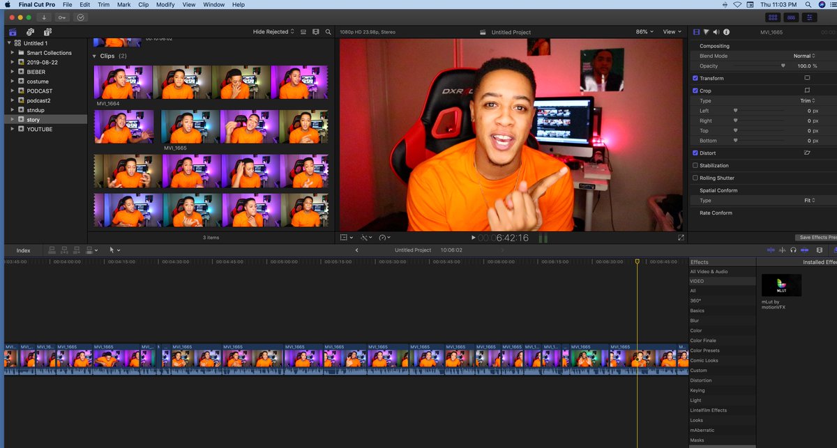Open the Photos and Audio sidebar icon
This screenshot has height=448, width=837.
tap(30, 31)
